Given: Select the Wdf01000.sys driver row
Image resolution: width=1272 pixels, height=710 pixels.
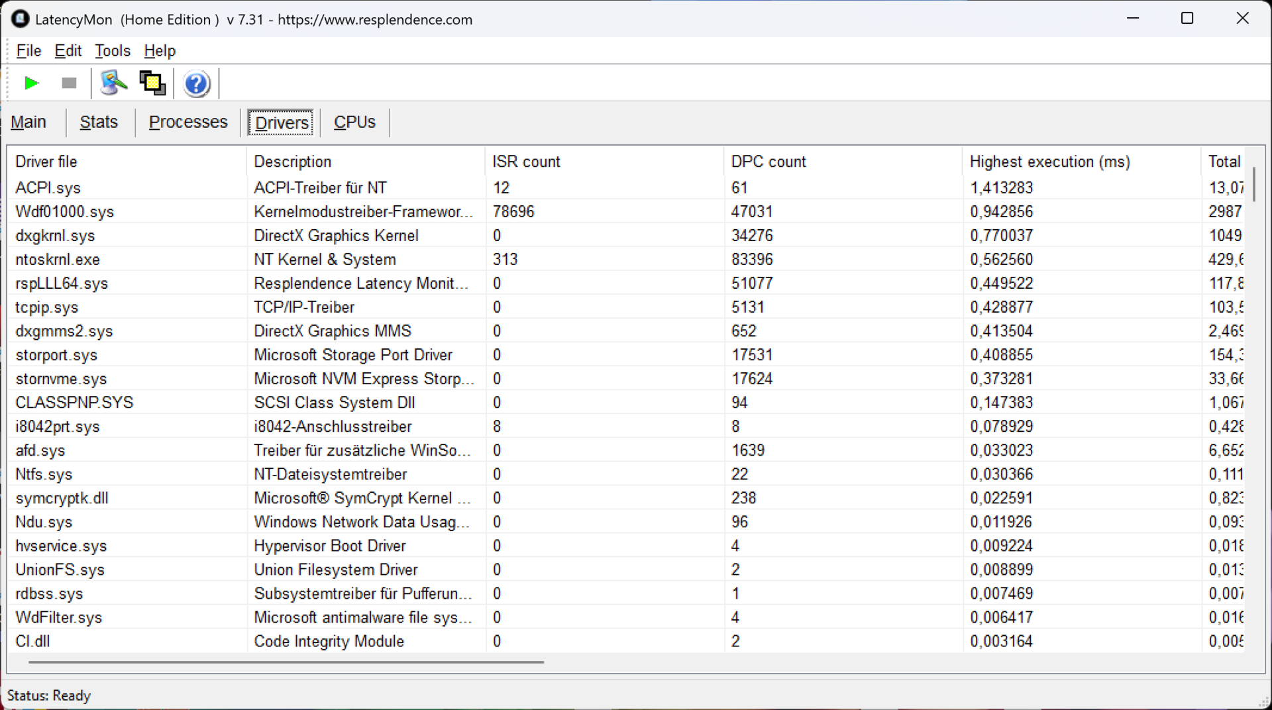Looking at the screenshot, I should pyautogui.click(x=65, y=212).
